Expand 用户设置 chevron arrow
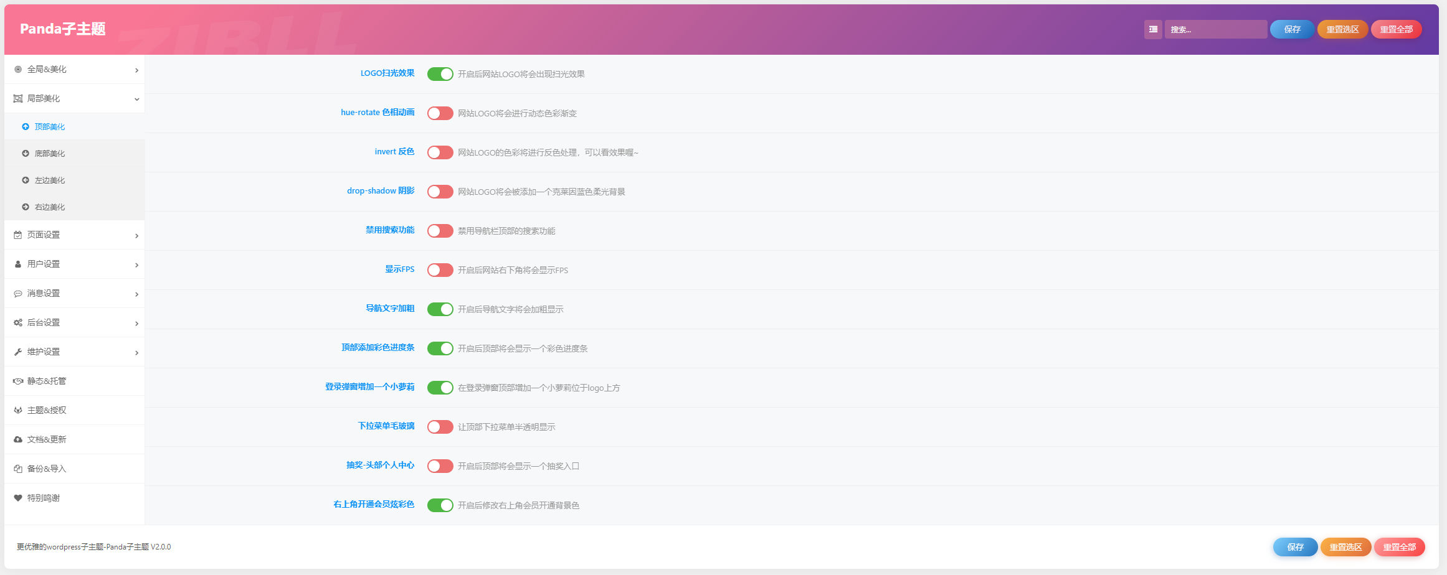 [x=136, y=265]
